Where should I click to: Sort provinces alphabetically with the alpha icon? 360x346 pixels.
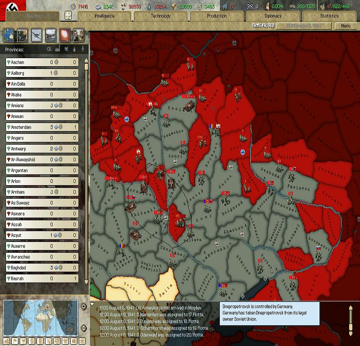coord(49,49)
